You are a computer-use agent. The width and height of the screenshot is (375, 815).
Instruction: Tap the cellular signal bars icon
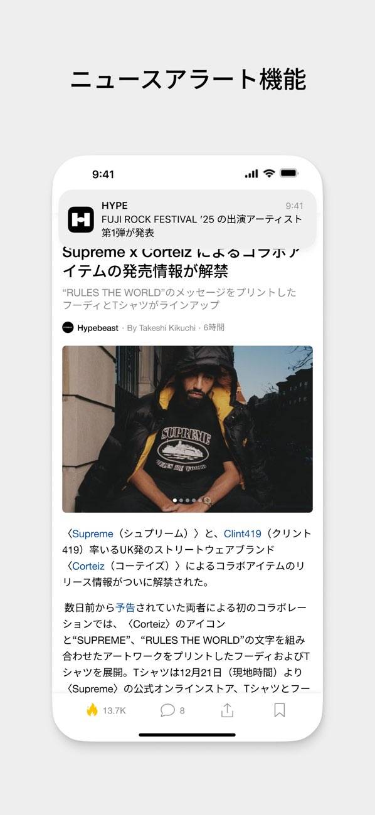pyautogui.click(x=251, y=174)
